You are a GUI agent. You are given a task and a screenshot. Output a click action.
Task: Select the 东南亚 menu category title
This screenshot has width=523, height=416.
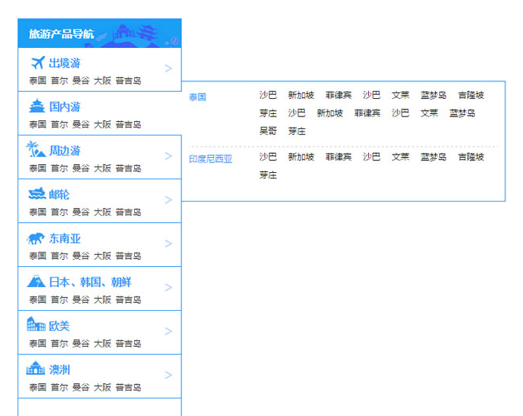65,238
